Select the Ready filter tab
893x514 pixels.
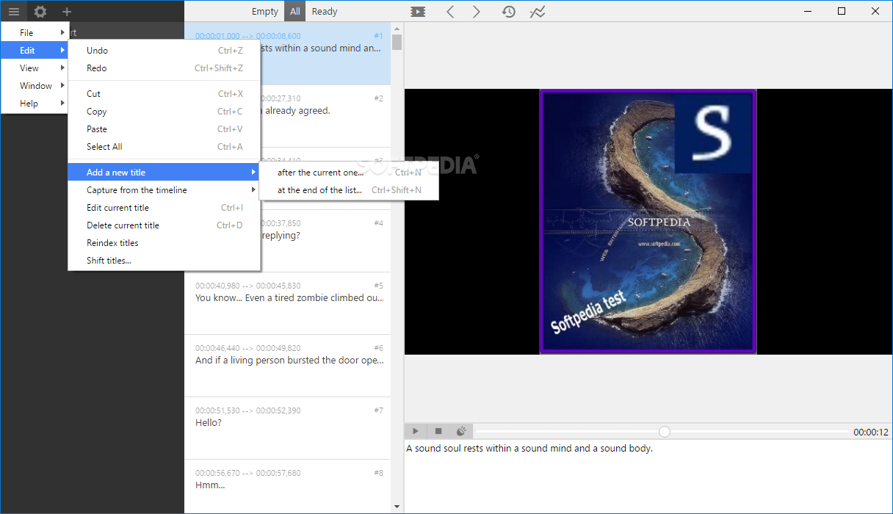(x=325, y=11)
